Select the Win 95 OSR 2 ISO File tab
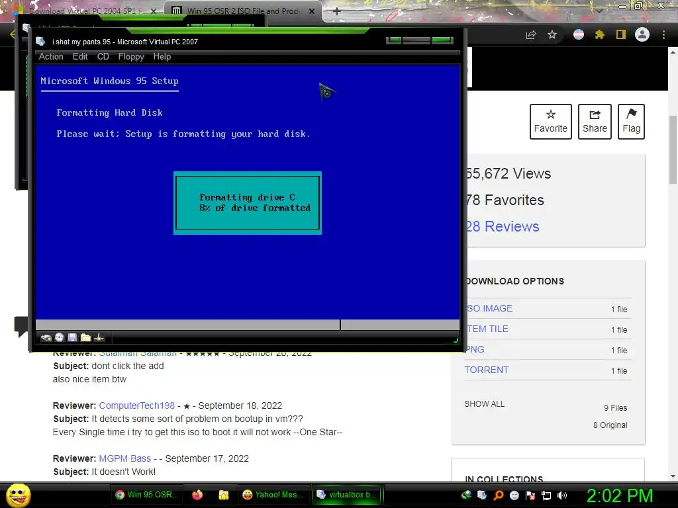Viewport: 678px width, 508px height. click(x=244, y=11)
